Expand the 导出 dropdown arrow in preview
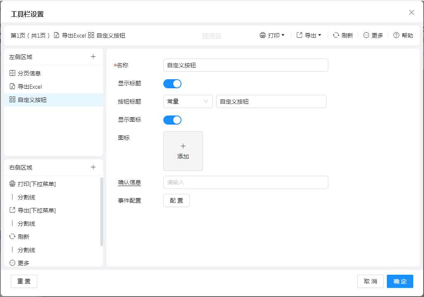Screen dimensions: 424x297 click(x=320, y=35)
